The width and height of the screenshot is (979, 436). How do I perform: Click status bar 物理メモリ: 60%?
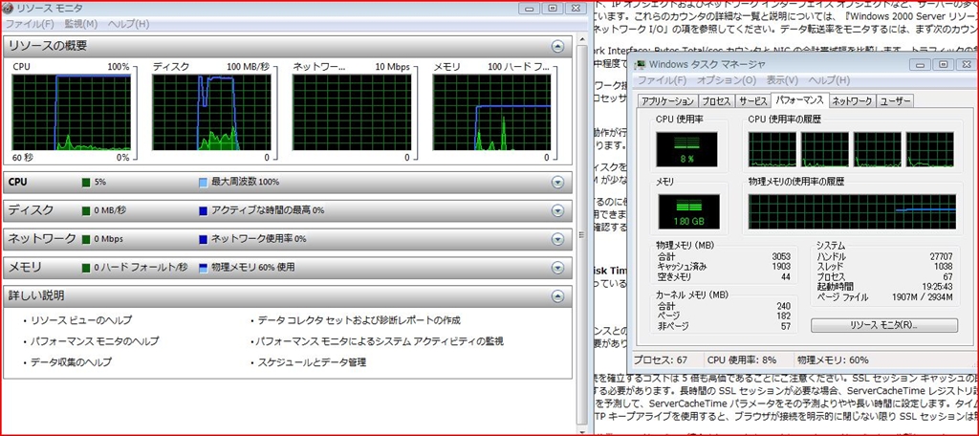click(x=833, y=360)
